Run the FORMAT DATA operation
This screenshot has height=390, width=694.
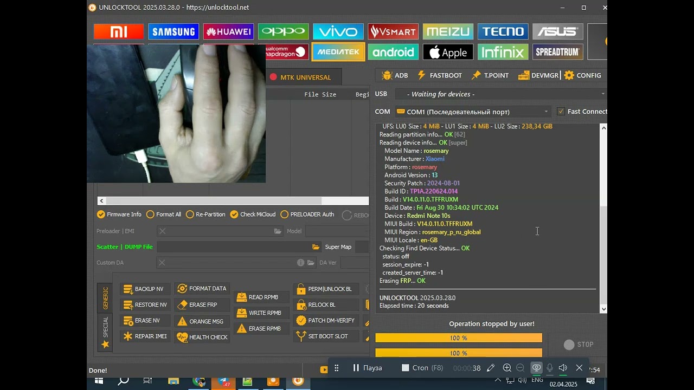pyautogui.click(x=202, y=289)
